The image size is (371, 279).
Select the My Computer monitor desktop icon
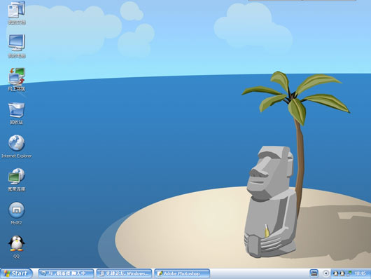pos(16,43)
